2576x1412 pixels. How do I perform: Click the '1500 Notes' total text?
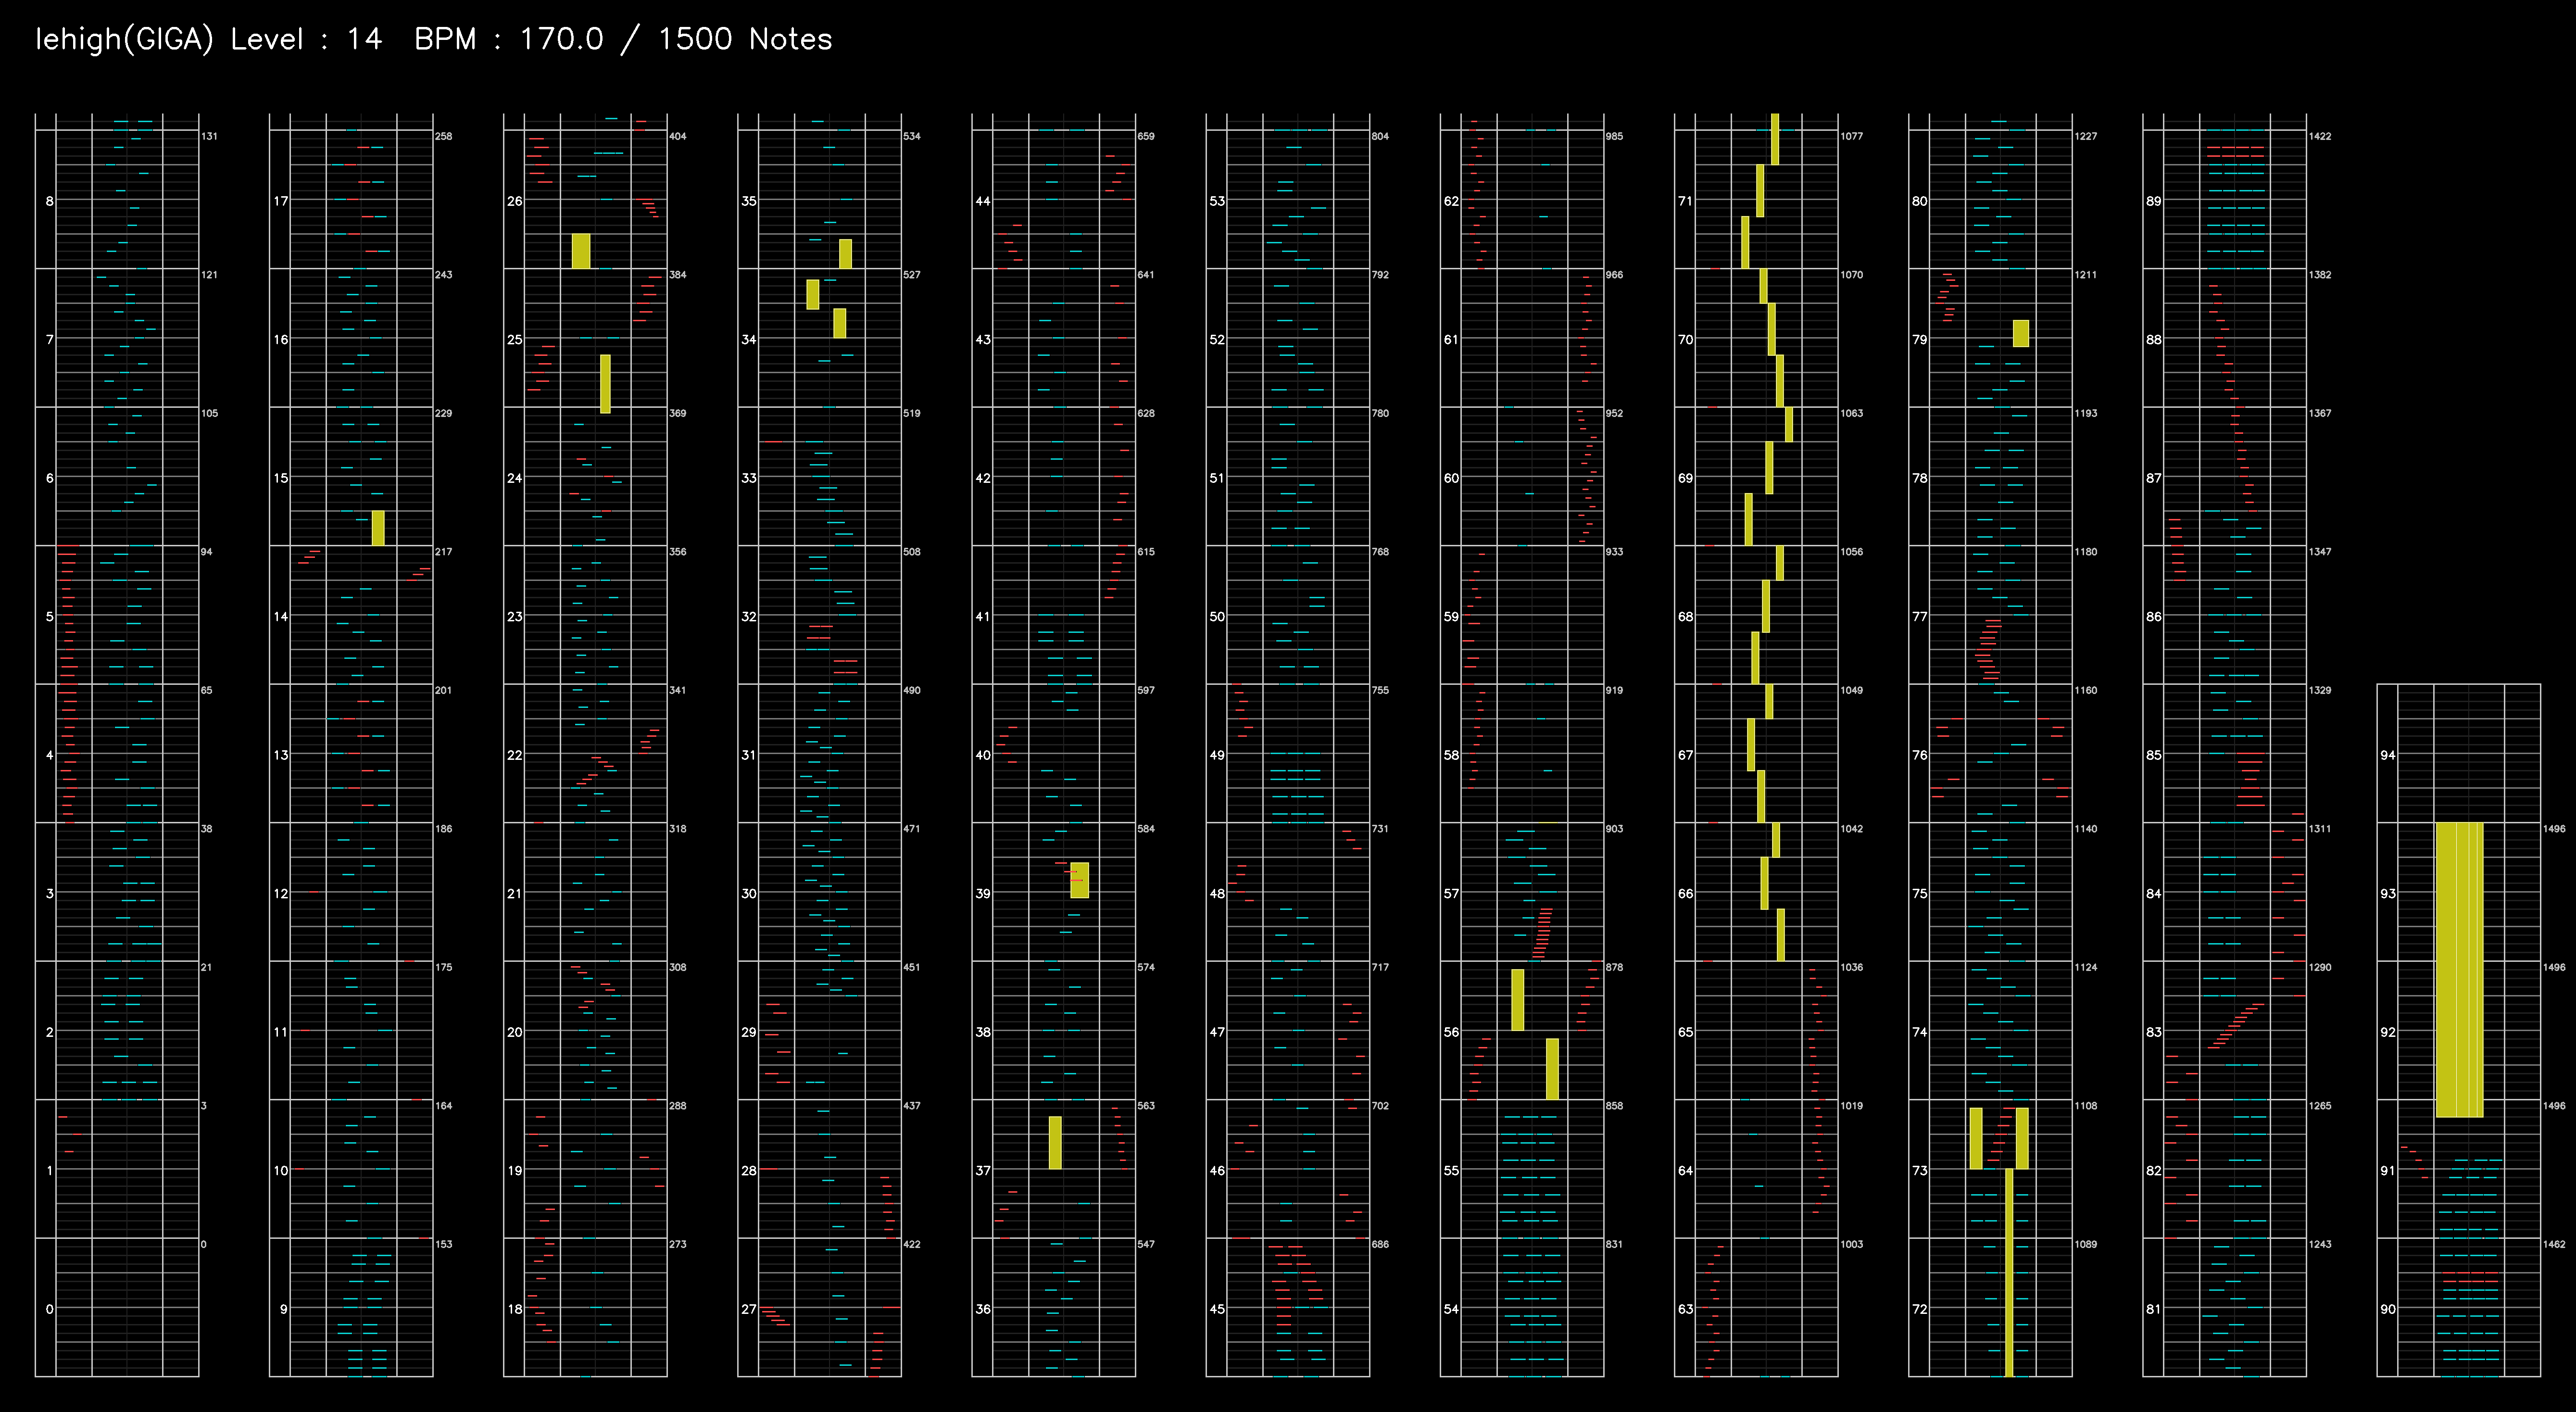tap(745, 40)
